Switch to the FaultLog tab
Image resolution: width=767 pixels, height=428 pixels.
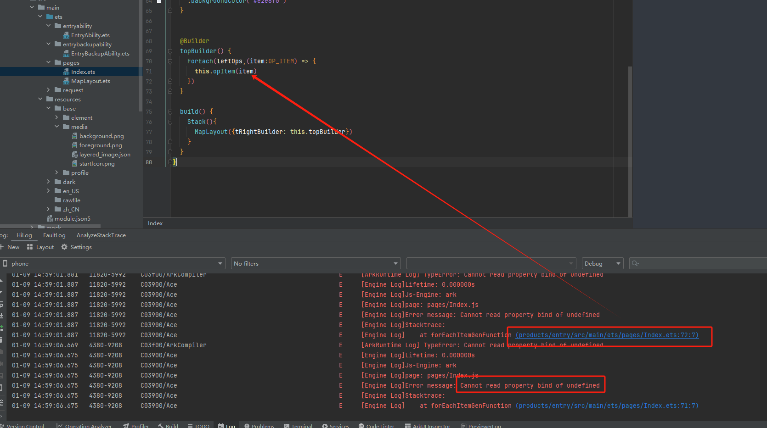54,235
